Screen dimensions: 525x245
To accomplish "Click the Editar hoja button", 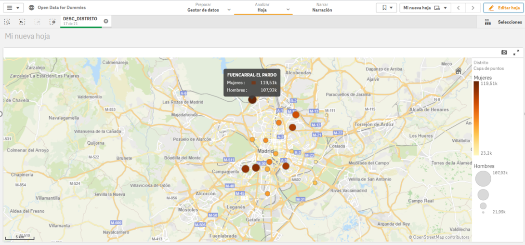I will (503, 8).
